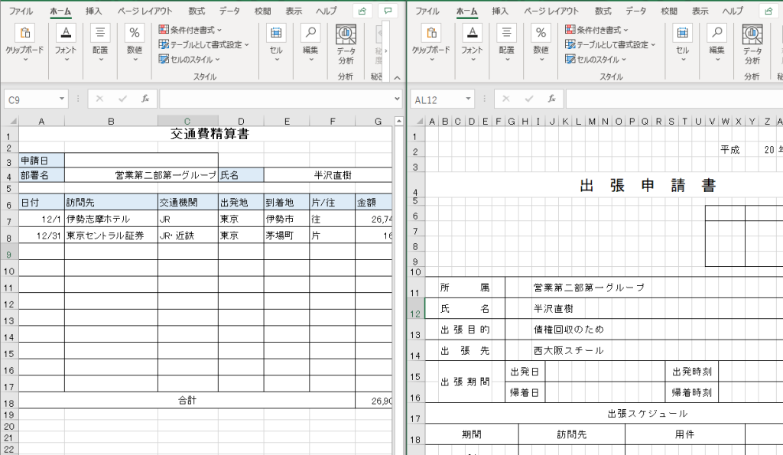Click the フォント icon in left ribbon
This screenshot has width=783, height=455.
66,33
